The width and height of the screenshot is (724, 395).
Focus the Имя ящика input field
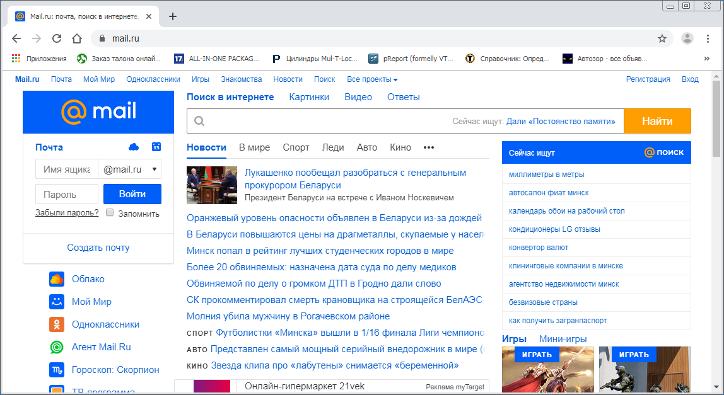(67, 169)
